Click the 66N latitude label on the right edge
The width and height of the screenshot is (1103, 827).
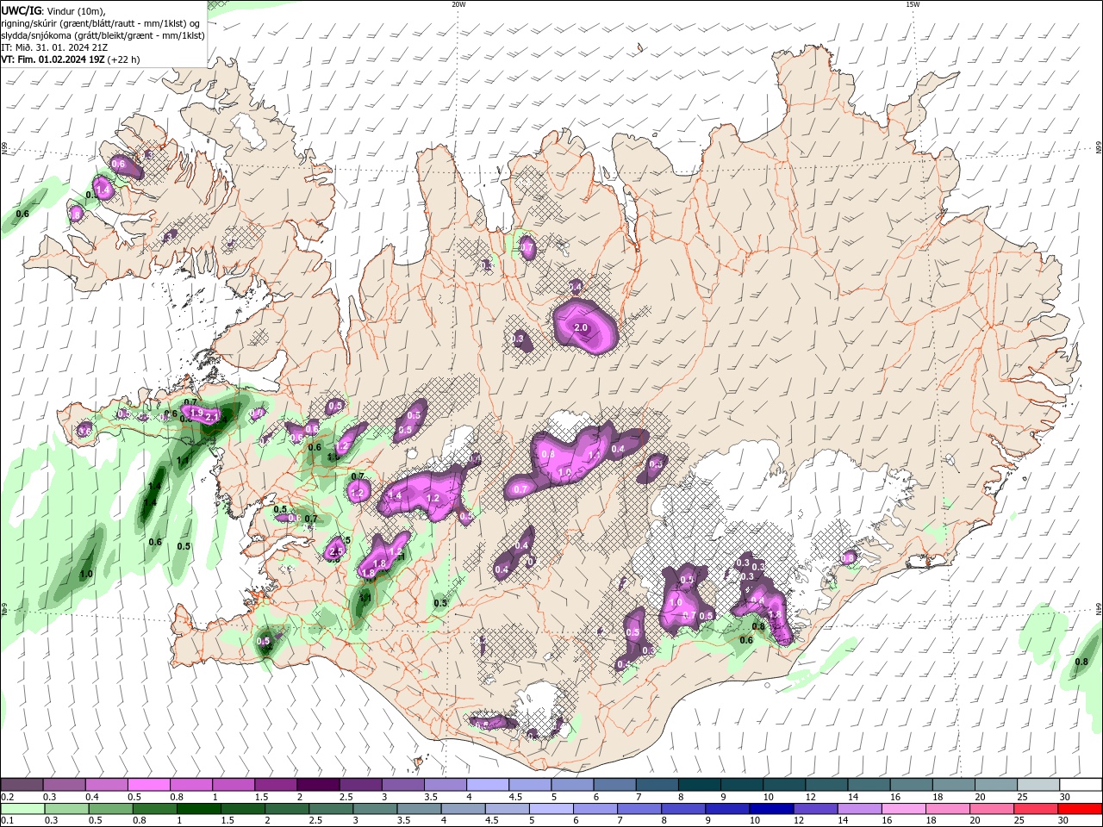coord(1099,147)
